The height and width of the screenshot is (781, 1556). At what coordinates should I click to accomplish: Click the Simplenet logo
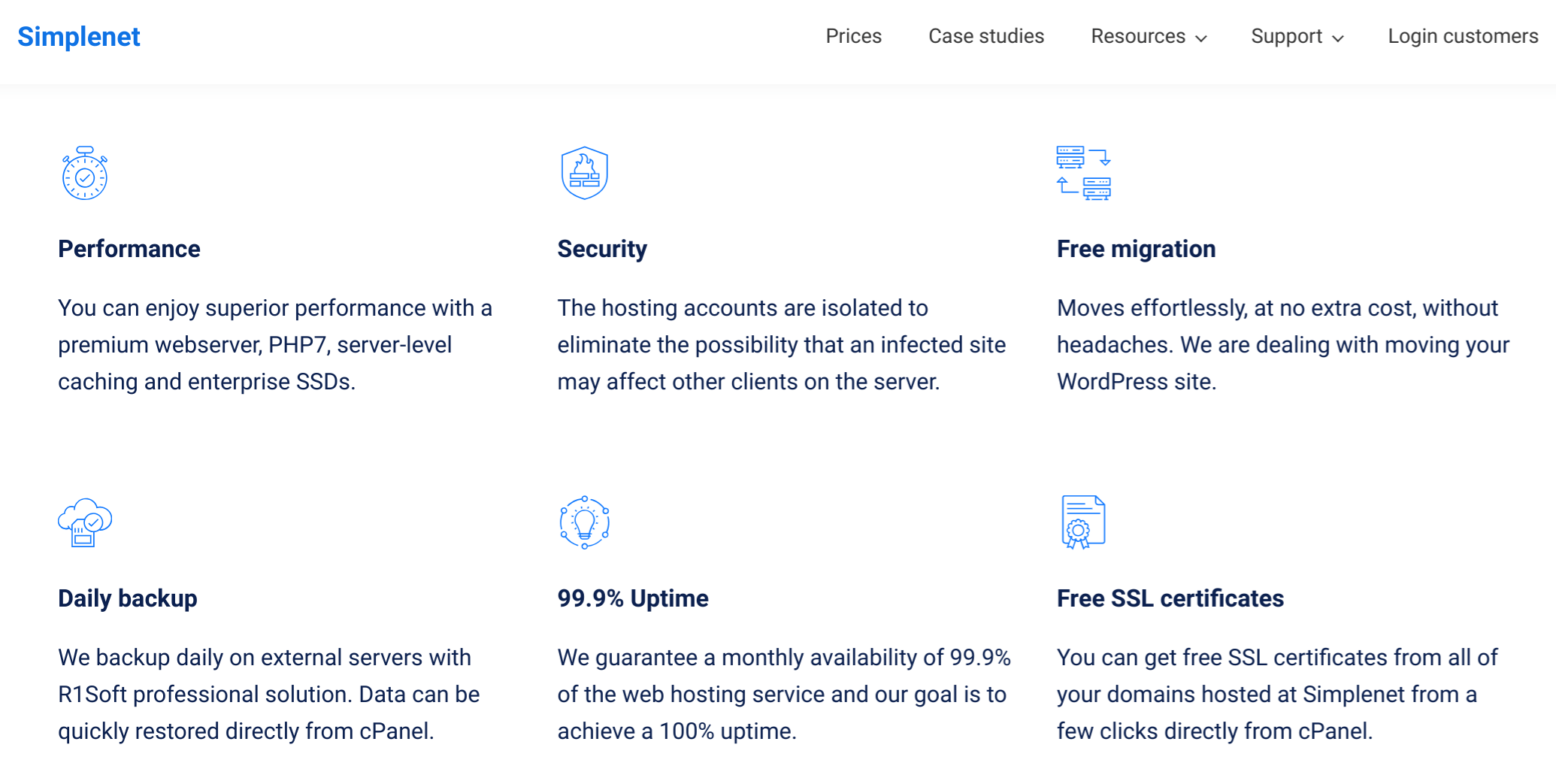point(79,37)
